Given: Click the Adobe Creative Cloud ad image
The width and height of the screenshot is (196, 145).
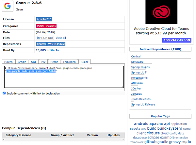Looking at the screenshot, I should point(161,12).
